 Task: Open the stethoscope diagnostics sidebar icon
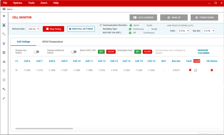pos(4,71)
